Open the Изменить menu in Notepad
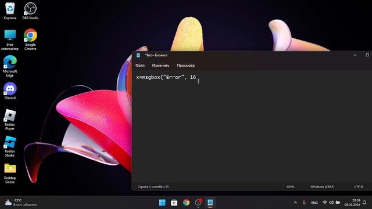 (160, 66)
